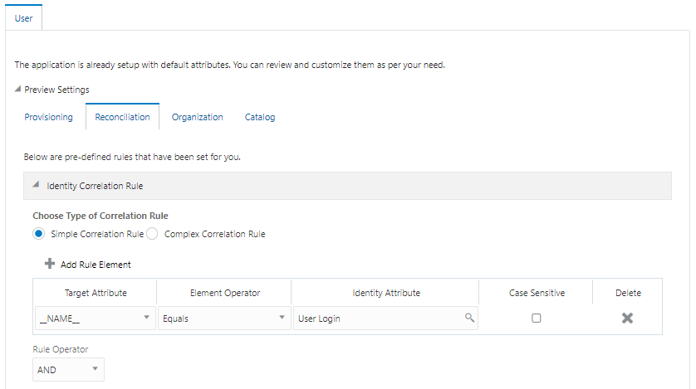Switch to the Provisioning tab

(x=48, y=117)
